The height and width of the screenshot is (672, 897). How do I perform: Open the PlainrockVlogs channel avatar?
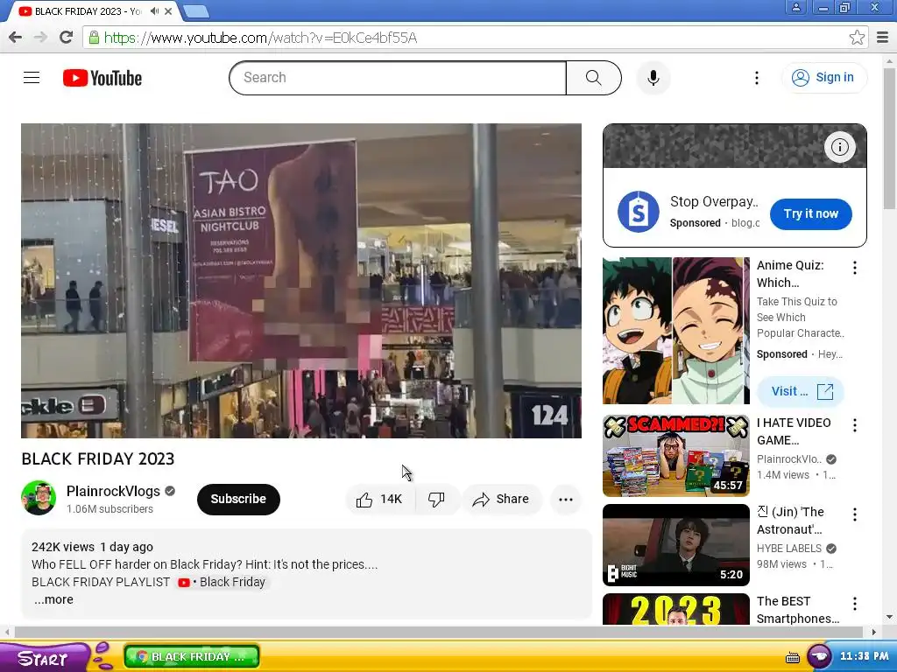pyautogui.click(x=39, y=498)
